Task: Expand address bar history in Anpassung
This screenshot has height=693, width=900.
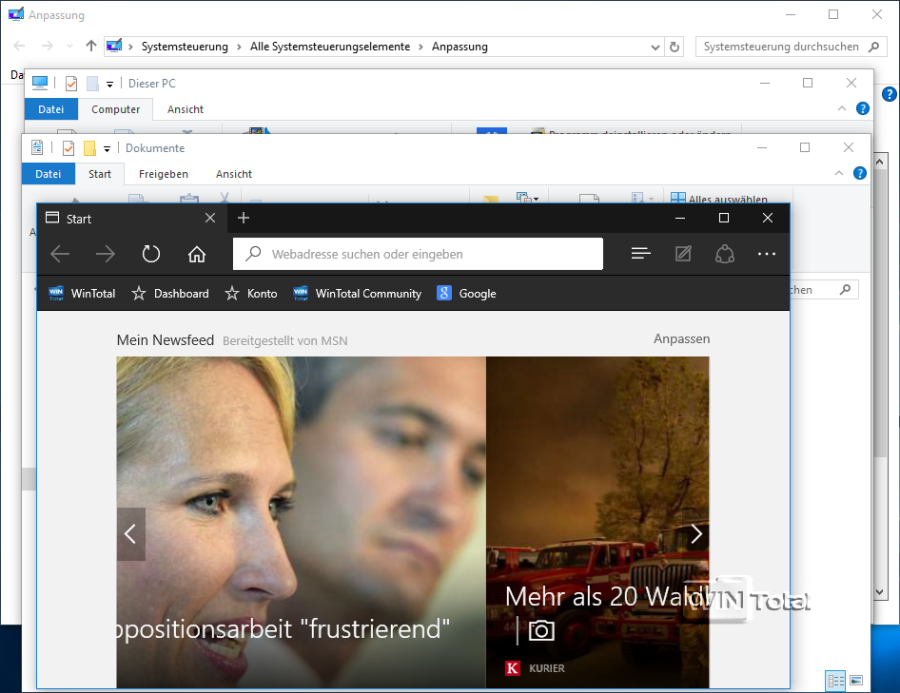Action: (x=655, y=47)
